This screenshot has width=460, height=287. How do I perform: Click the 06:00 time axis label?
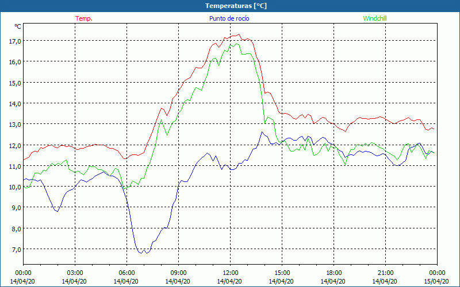[x=126, y=273]
